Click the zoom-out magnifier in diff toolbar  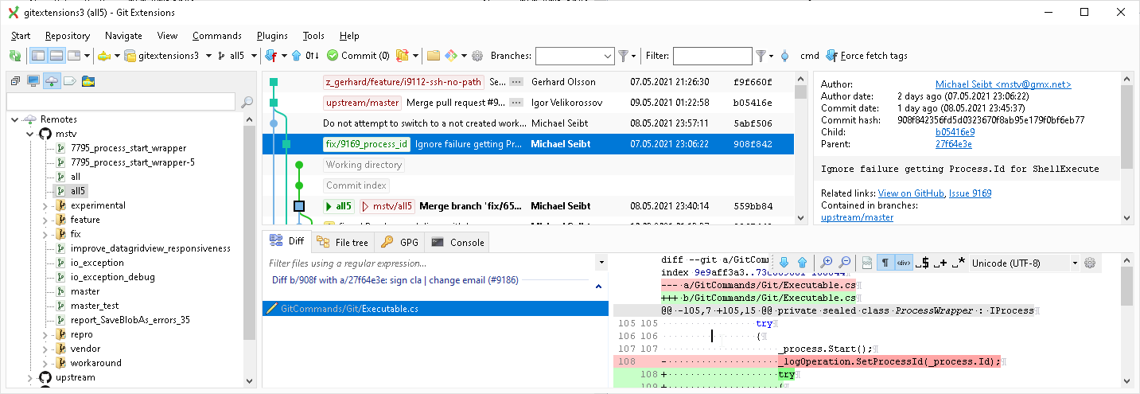tap(845, 263)
